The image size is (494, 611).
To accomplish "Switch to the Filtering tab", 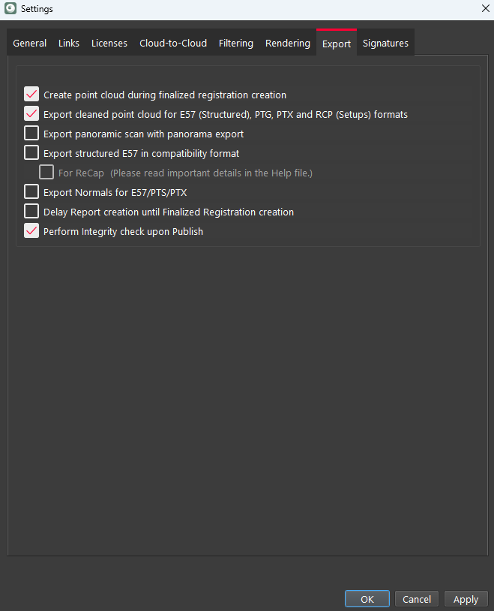I will click(x=236, y=44).
